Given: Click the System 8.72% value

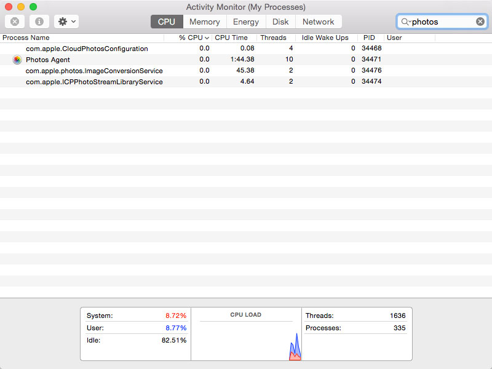Looking at the screenshot, I should click(176, 315).
